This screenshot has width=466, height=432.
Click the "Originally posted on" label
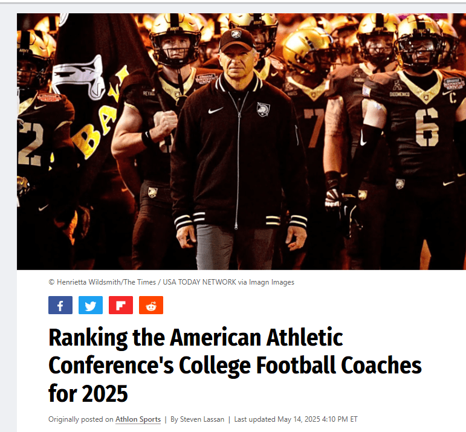coord(81,419)
